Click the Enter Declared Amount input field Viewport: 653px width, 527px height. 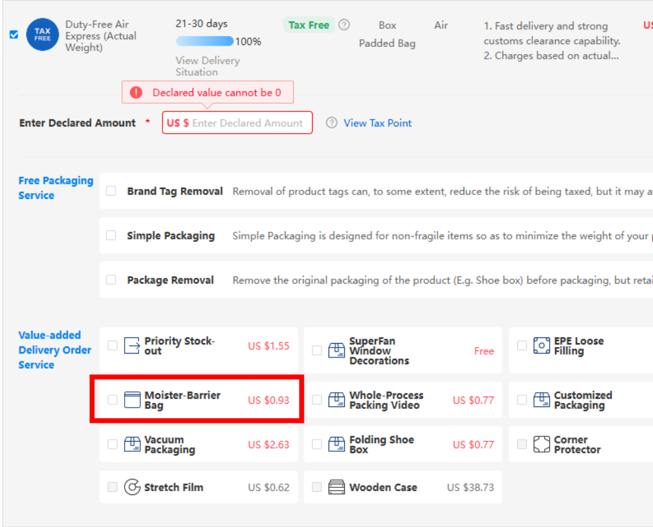coord(247,123)
